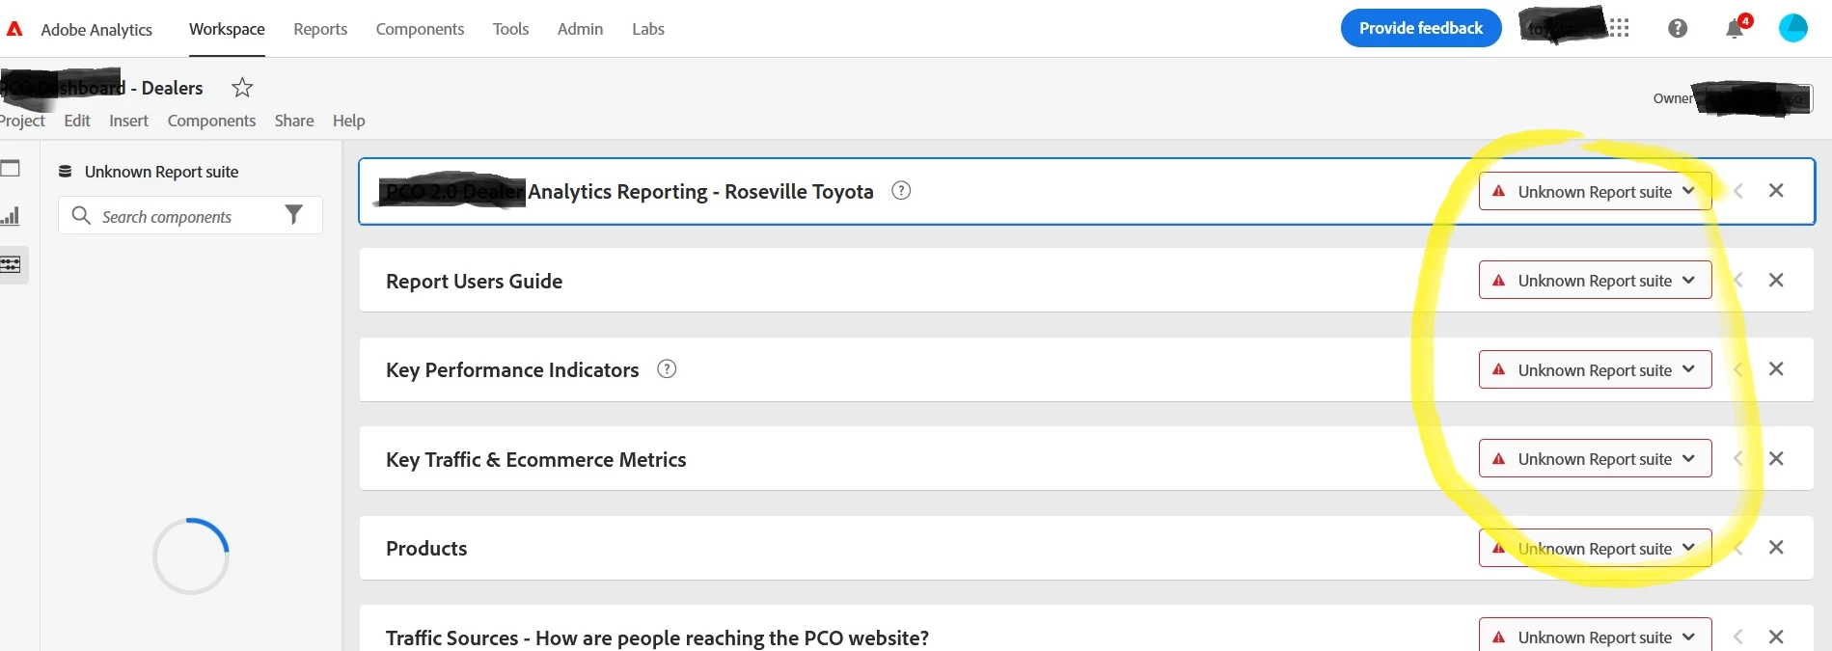Open the Project menu

(x=22, y=121)
